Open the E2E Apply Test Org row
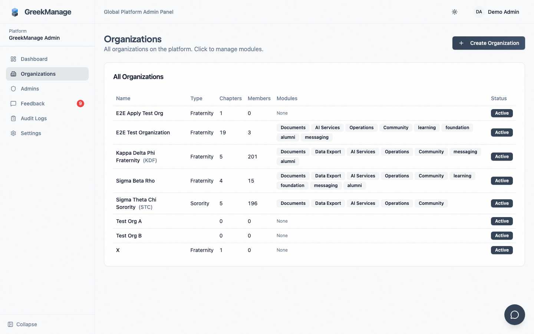Viewport: 534px width, 334px height. (x=314, y=113)
